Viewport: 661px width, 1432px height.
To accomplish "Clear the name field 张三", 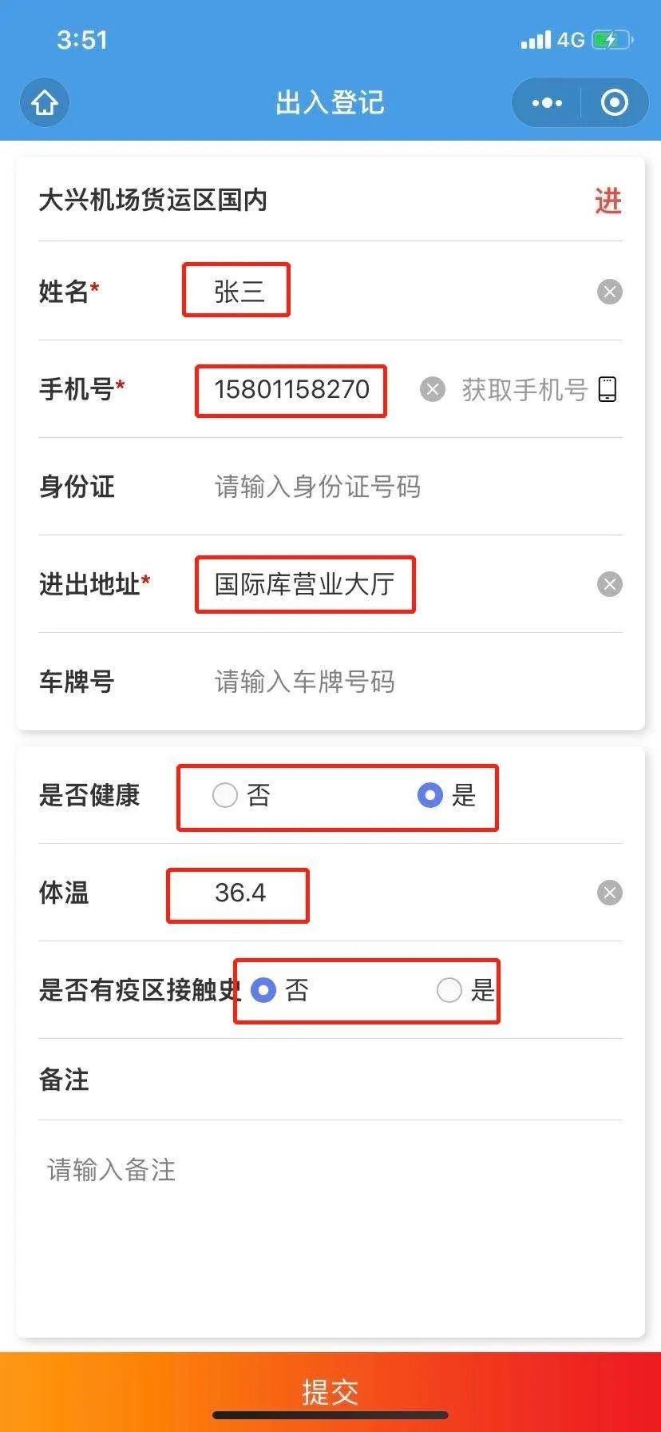I will tap(609, 292).
